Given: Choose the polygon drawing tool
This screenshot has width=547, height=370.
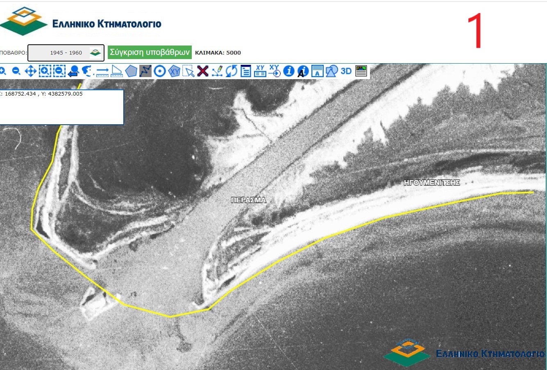Looking at the screenshot, I should [131, 71].
